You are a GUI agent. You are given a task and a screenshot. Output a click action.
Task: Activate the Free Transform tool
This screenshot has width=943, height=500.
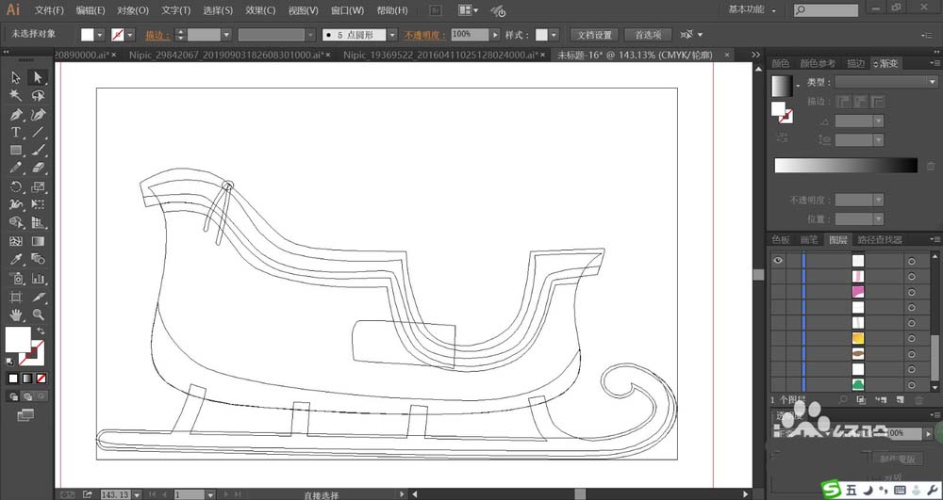click(38, 204)
